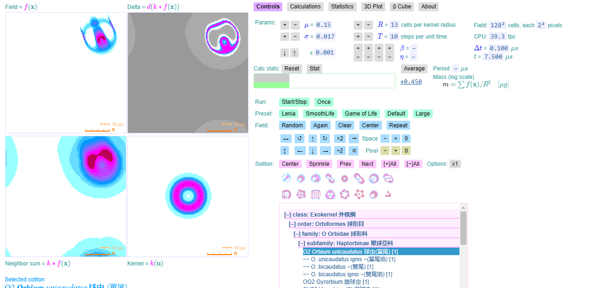This screenshot has height=288, width=614.
Task: Flip the field vertically with the ↕ button
Action: pos(285,151)
